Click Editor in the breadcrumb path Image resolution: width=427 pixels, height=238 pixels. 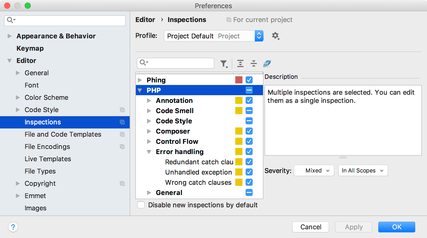(x=145, y=19)
